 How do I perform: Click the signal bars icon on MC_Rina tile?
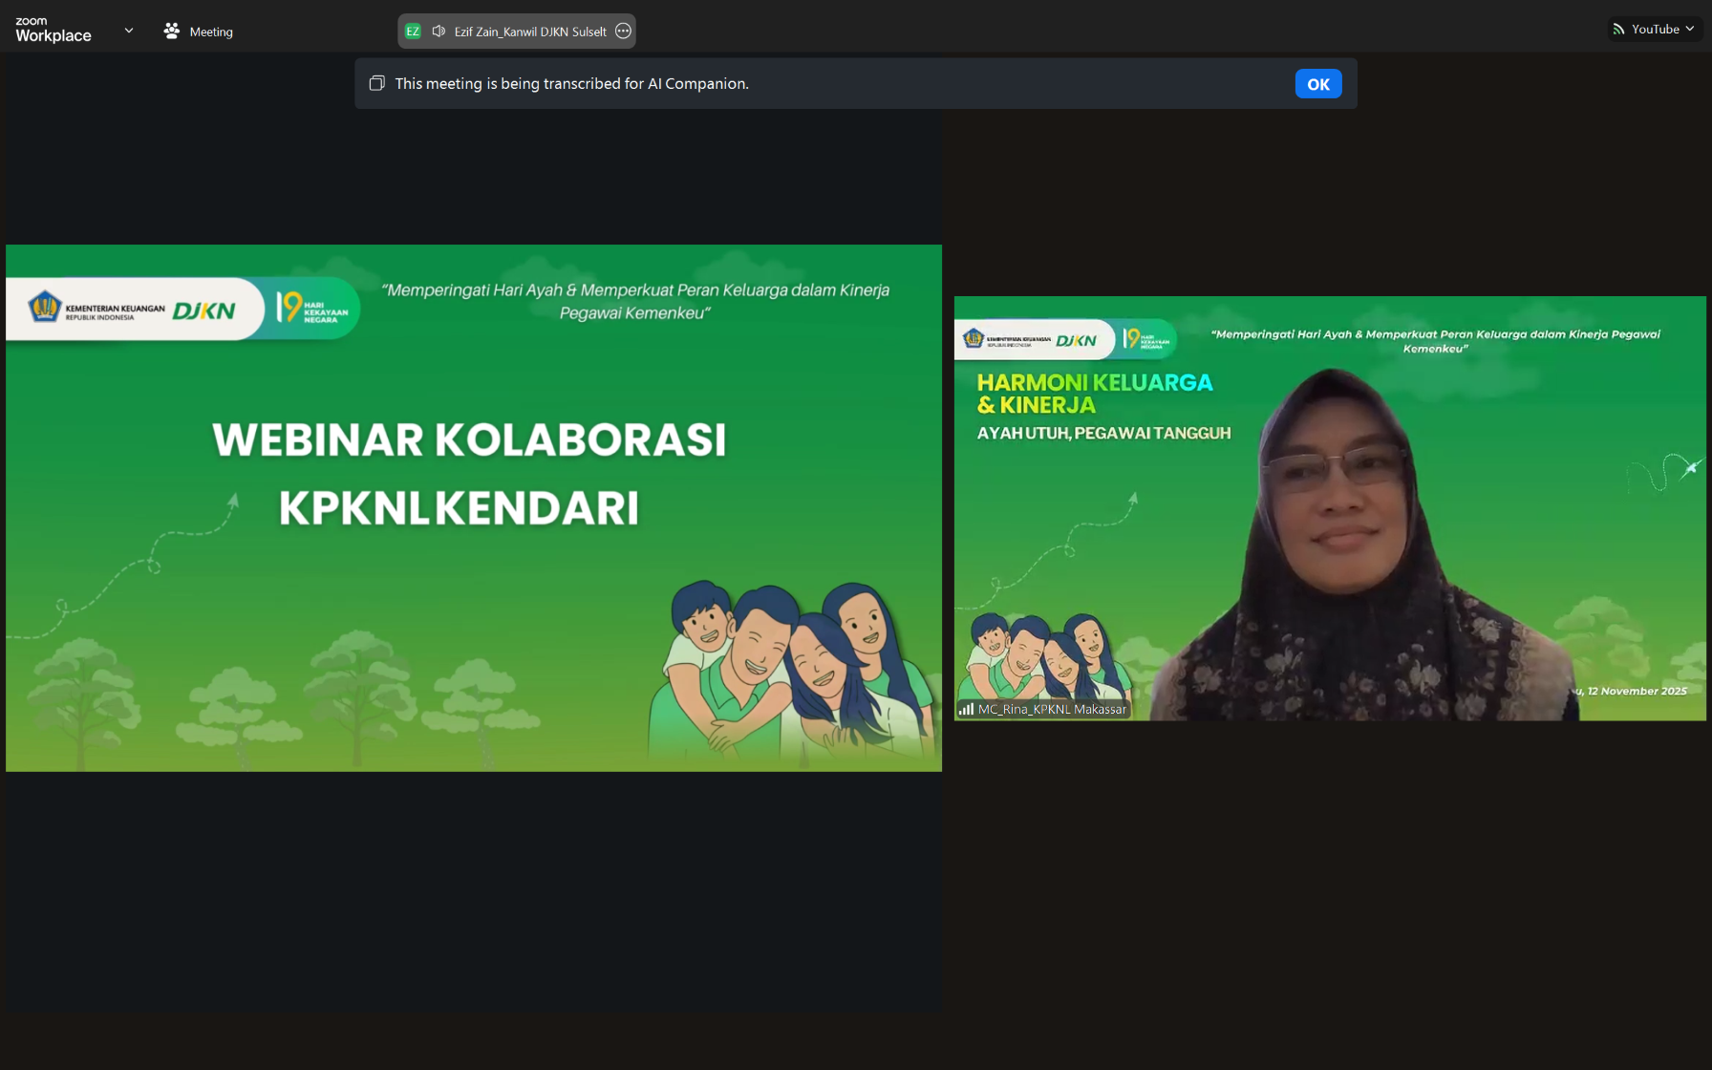(966, 709)
